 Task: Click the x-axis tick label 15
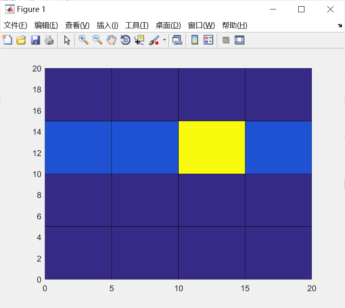click(x=245, y=288)
